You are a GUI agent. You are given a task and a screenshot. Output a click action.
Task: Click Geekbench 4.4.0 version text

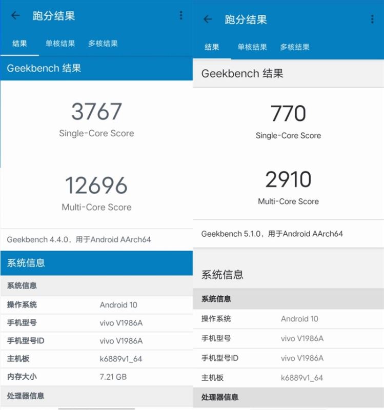point(79,239)
